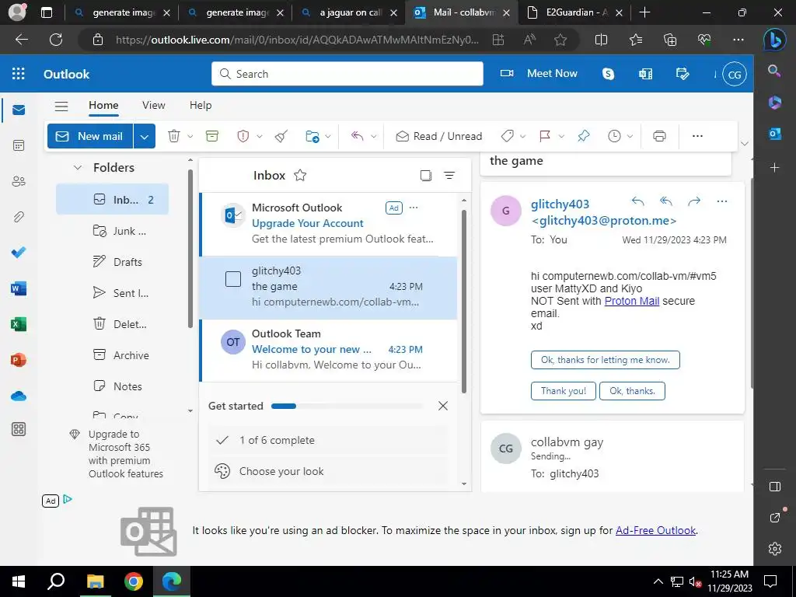The height and width of the screenshot is (597, 796).
Task: Click the Get started progress bar
Action: click(x=347, y=406)
